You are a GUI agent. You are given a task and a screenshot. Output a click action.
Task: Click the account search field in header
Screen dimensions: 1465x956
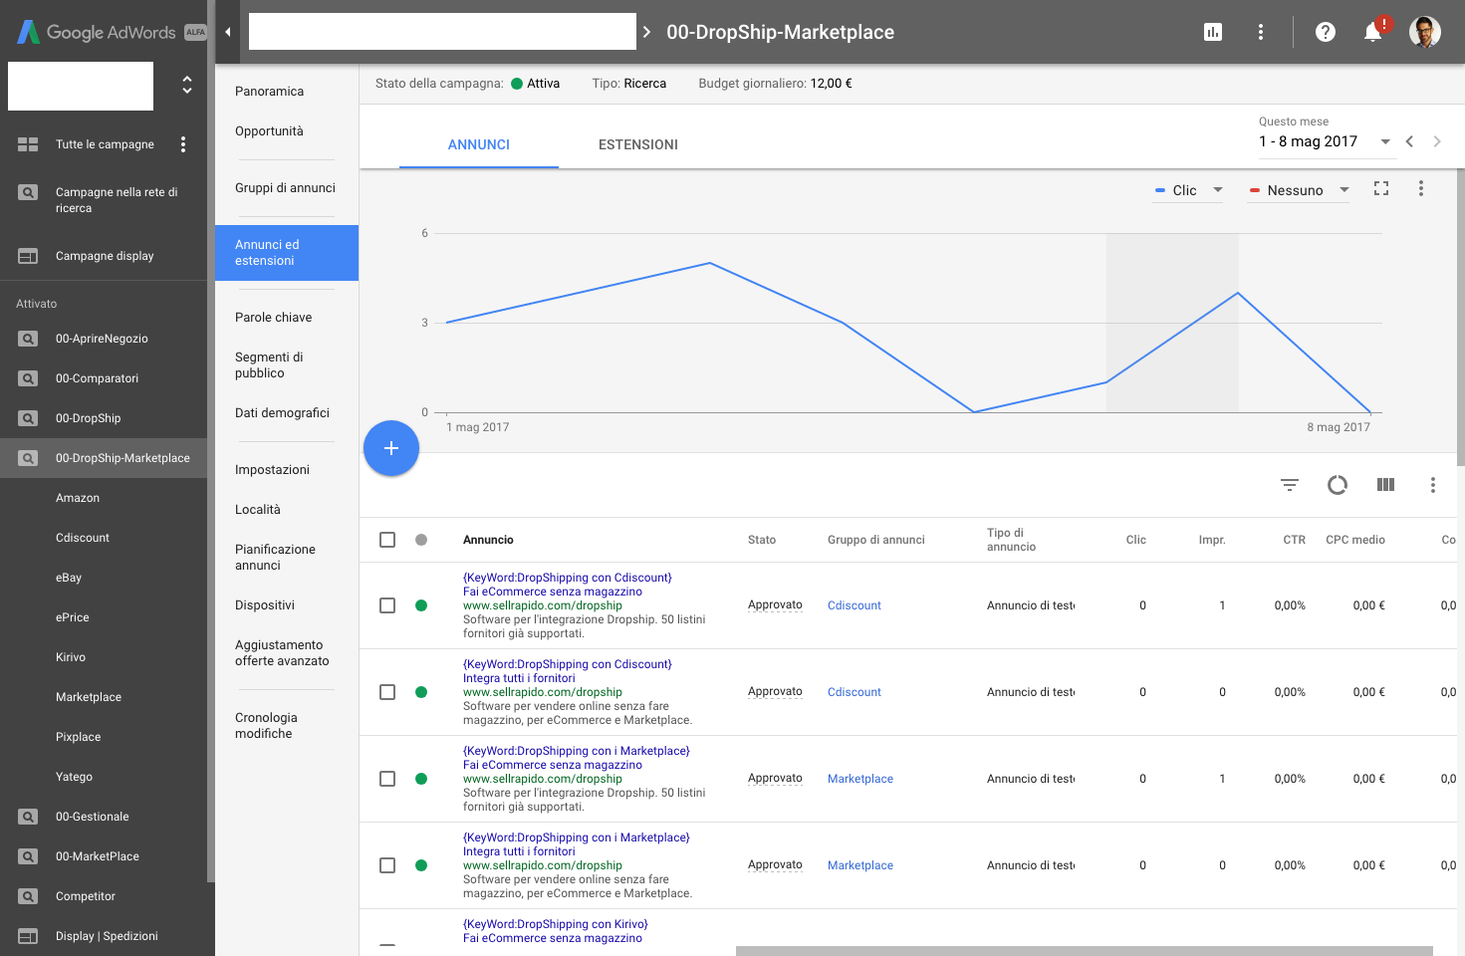coord(442,32)
